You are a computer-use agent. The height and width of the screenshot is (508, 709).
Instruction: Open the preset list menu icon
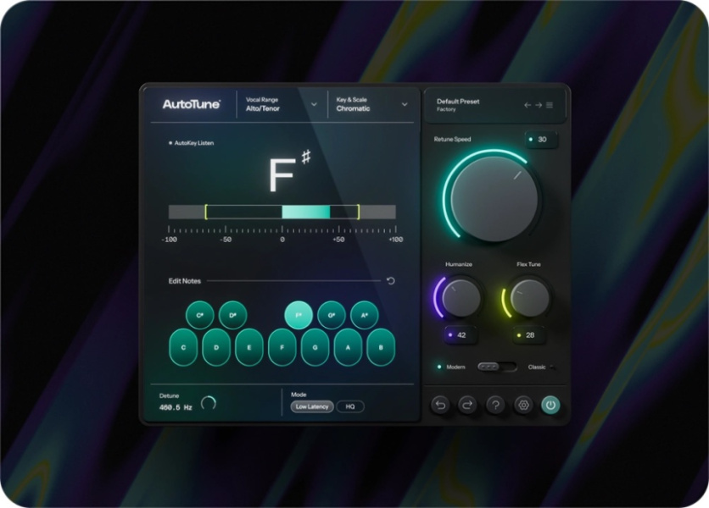[550, 105]
